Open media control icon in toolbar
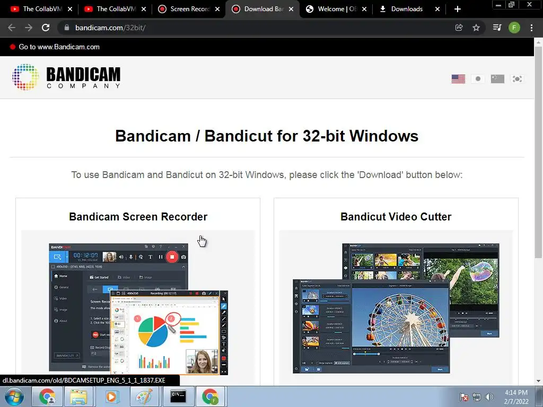Image resolution: width=543 pixels, height=407 pixels. [497, 28]
